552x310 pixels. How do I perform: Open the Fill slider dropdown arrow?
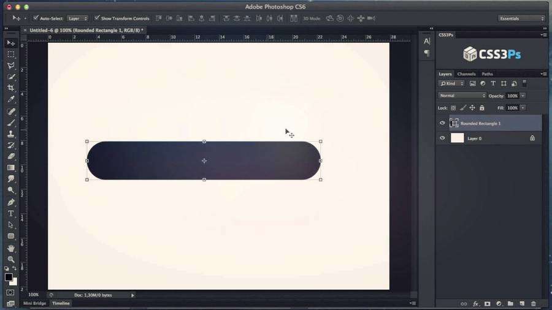pos(523,108)
